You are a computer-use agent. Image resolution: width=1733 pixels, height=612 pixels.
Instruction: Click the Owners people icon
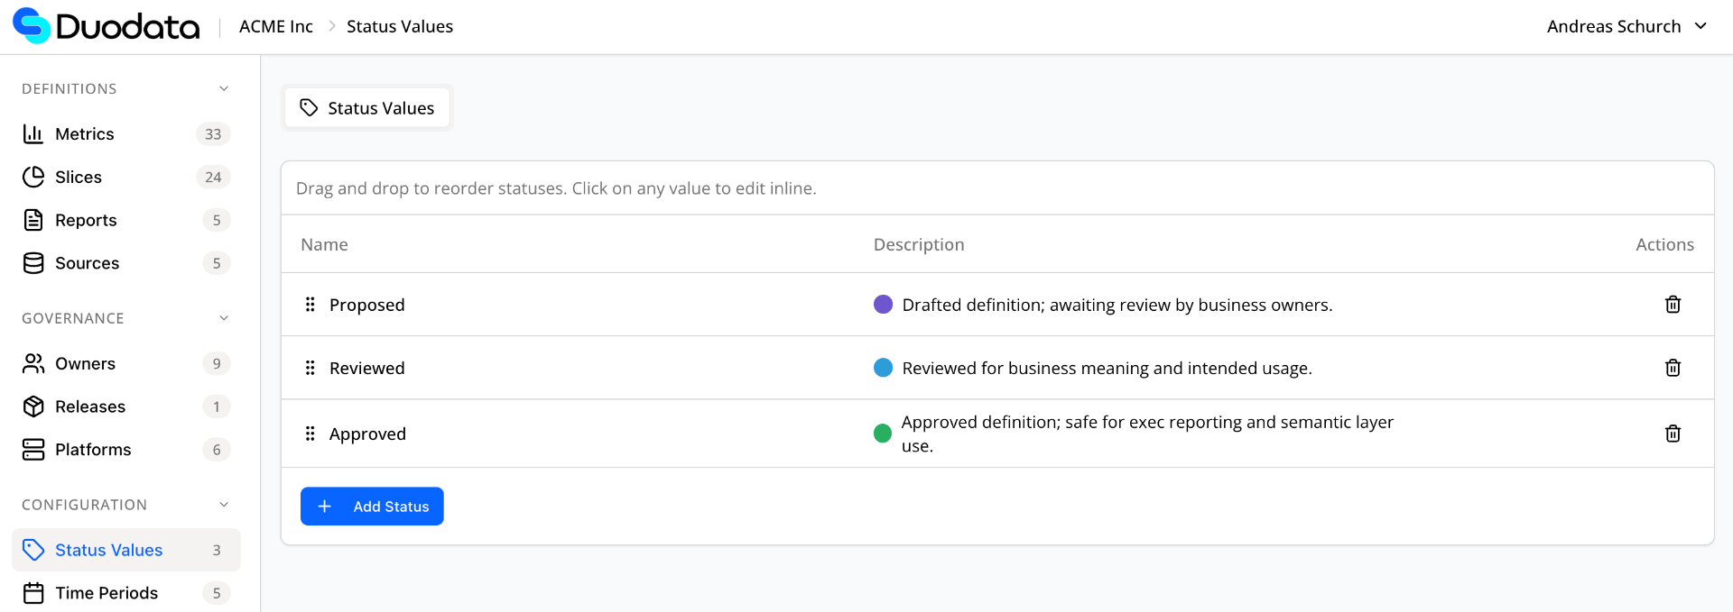pyautogui.click(x=33, y=363)
